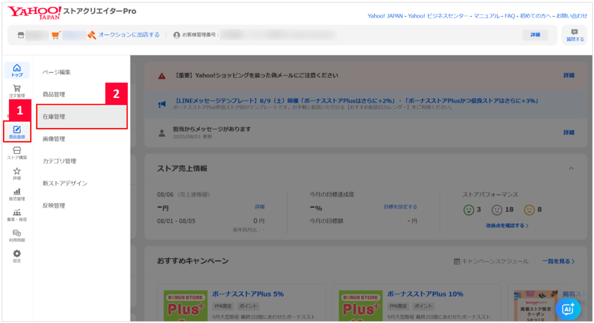The height and width of the screenshot is (323, 594).
Task: Click the customer account person icon
Action: pos(176,35)
